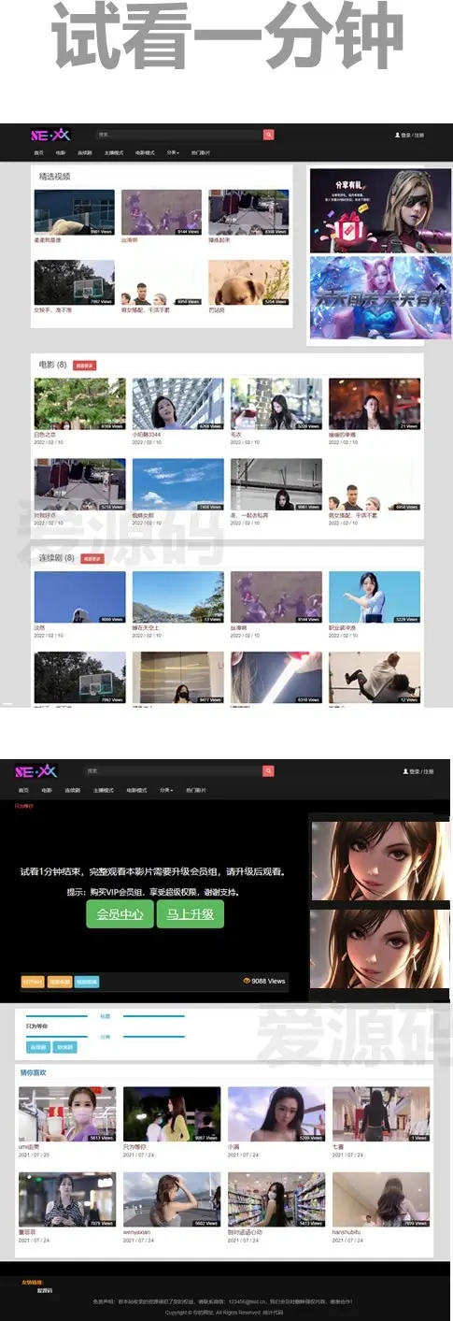Select 电影模式 in the player page navigation

click(x=136, y=790)
